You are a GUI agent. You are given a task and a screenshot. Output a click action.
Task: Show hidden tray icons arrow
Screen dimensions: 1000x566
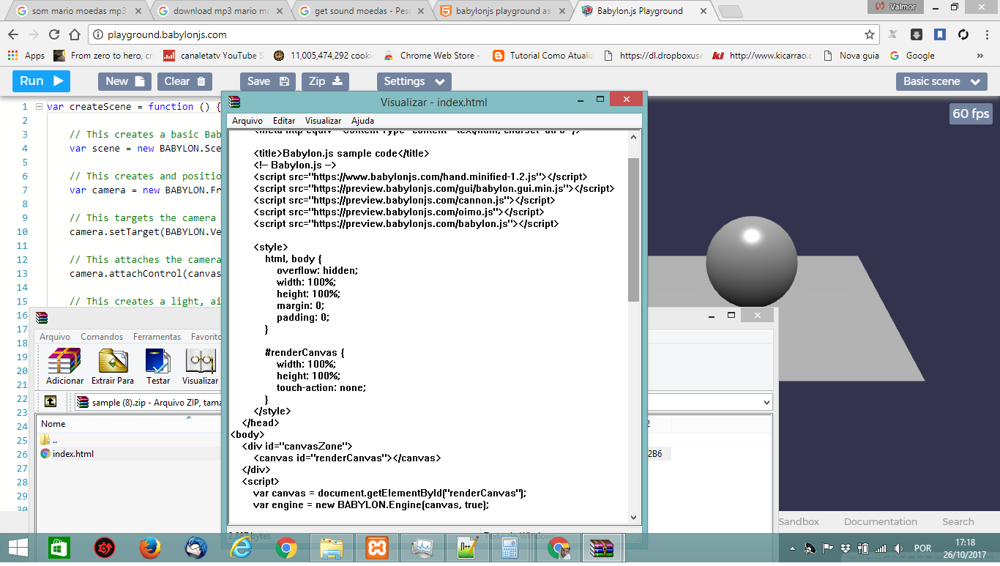[793, 548]
